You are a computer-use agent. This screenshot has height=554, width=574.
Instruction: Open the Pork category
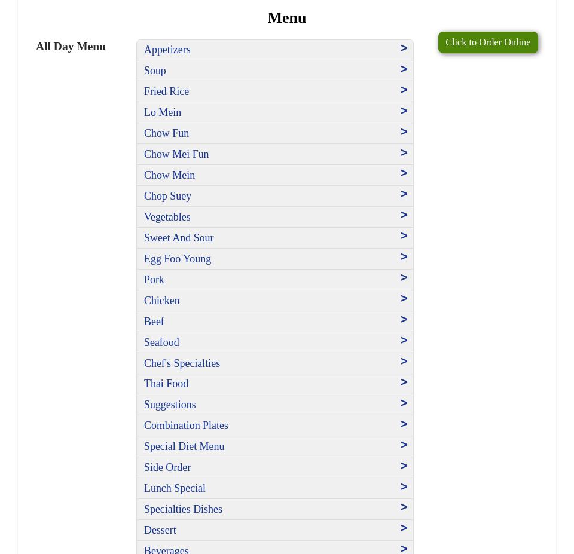pyautogui.click(x=154, y=280)
